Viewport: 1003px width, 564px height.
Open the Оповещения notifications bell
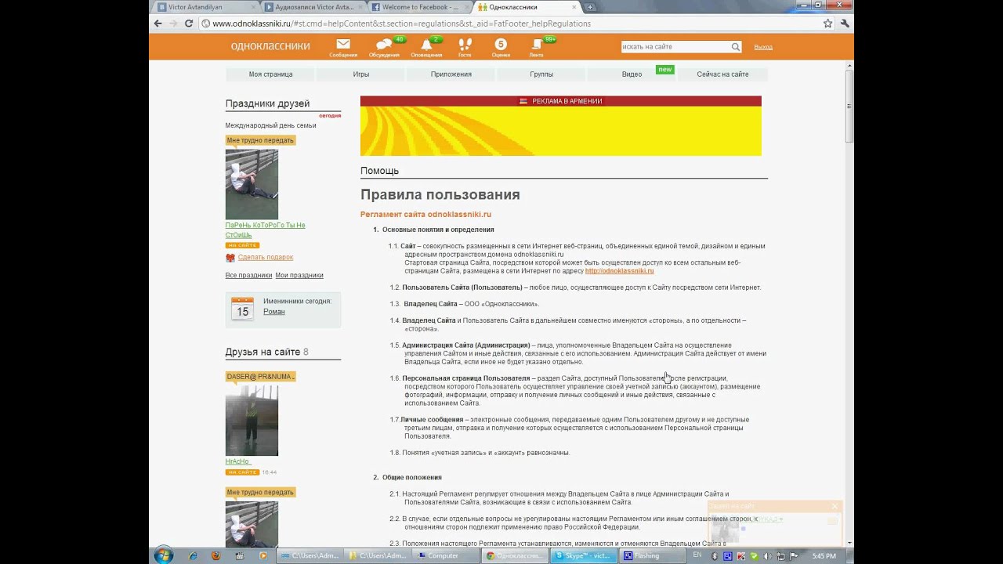pos(426,45)
